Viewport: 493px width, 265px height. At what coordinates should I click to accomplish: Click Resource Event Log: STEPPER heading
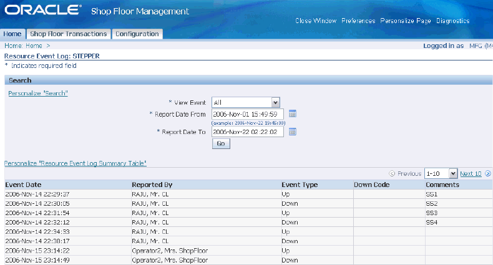pos(52,56)
